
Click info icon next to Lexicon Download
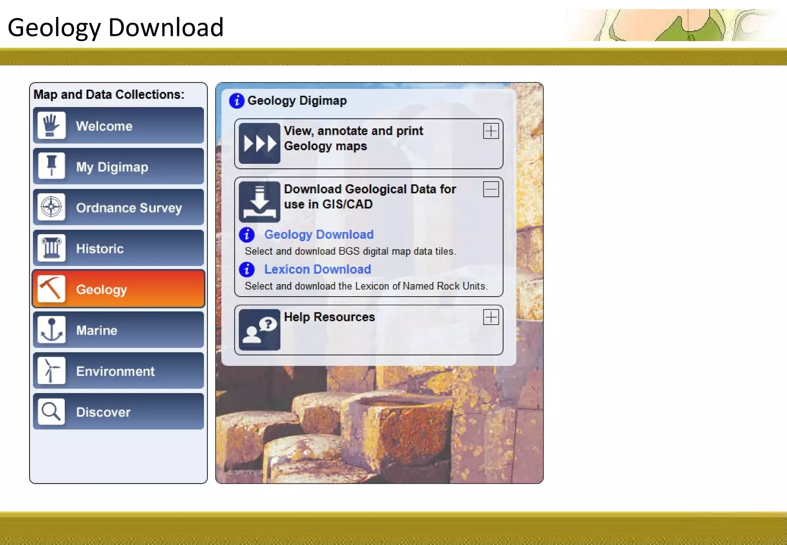[x=247, y=269]
